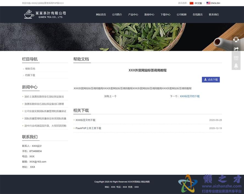
Task: Click the US flag icon
Action: point(208,3)
